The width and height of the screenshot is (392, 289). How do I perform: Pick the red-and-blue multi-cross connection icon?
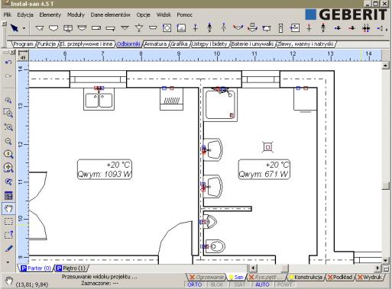click(x=366, y=28)
